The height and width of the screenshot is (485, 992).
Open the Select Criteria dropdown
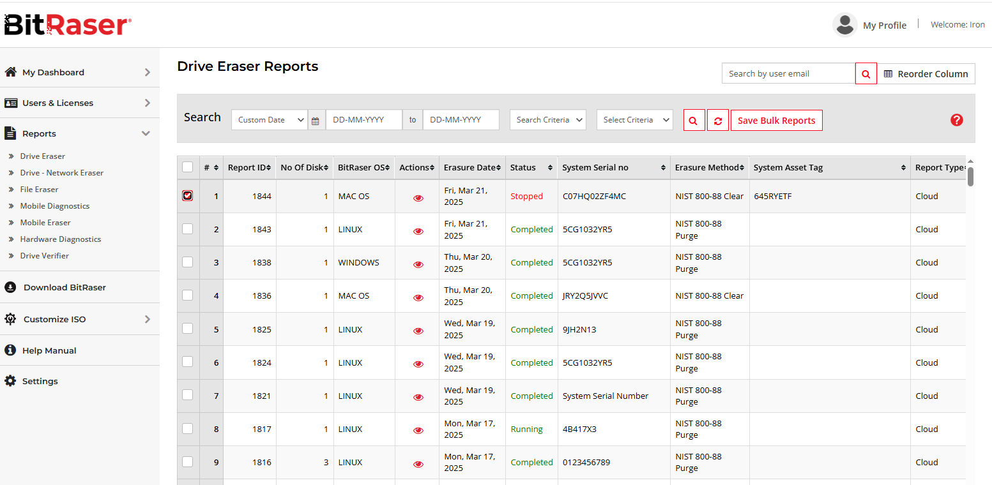click(x=635, y=120)
